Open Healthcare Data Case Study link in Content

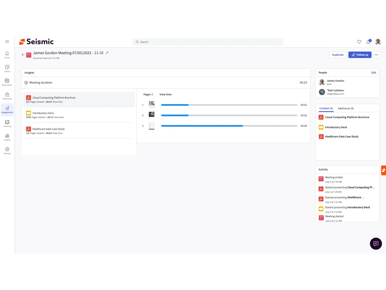click(x=342, y=137)
